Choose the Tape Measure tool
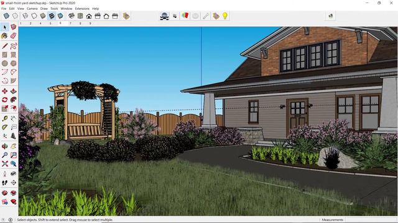Image resolution: width=398 pixels, height=223 pixels. [x=5, y=118]
